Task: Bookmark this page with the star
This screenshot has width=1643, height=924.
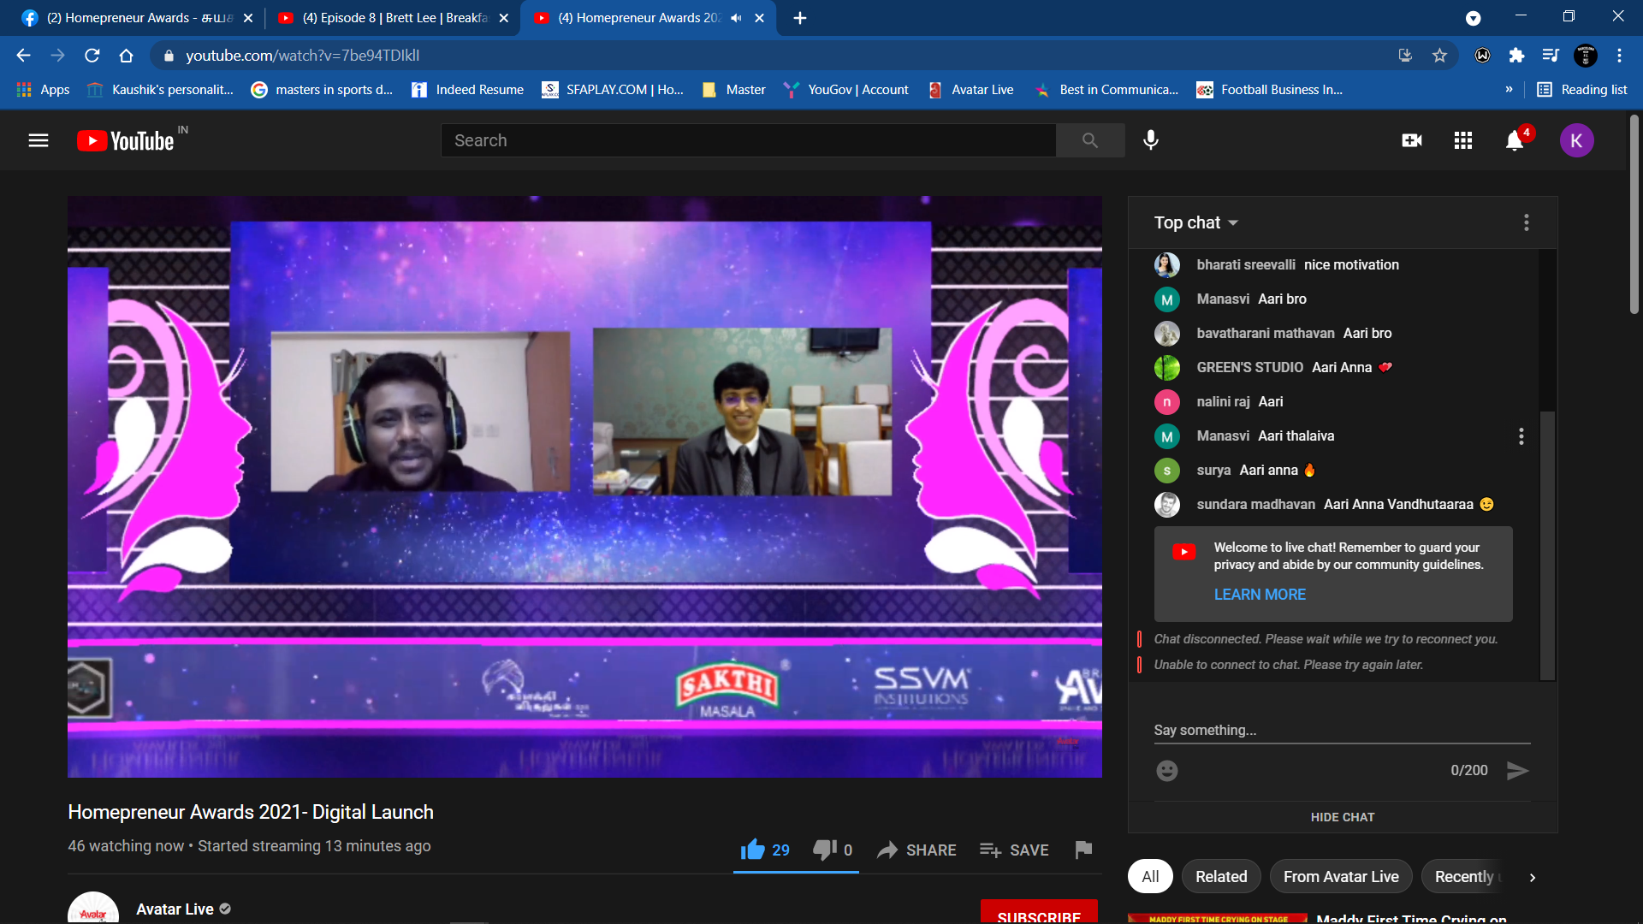Action: tap(1439, 56)
